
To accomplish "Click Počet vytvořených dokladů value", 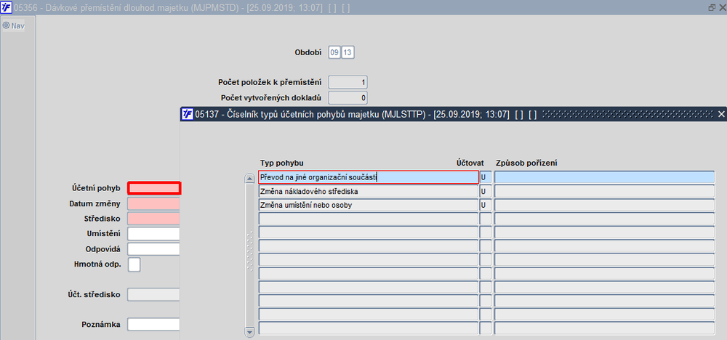I will click(348, 98).
